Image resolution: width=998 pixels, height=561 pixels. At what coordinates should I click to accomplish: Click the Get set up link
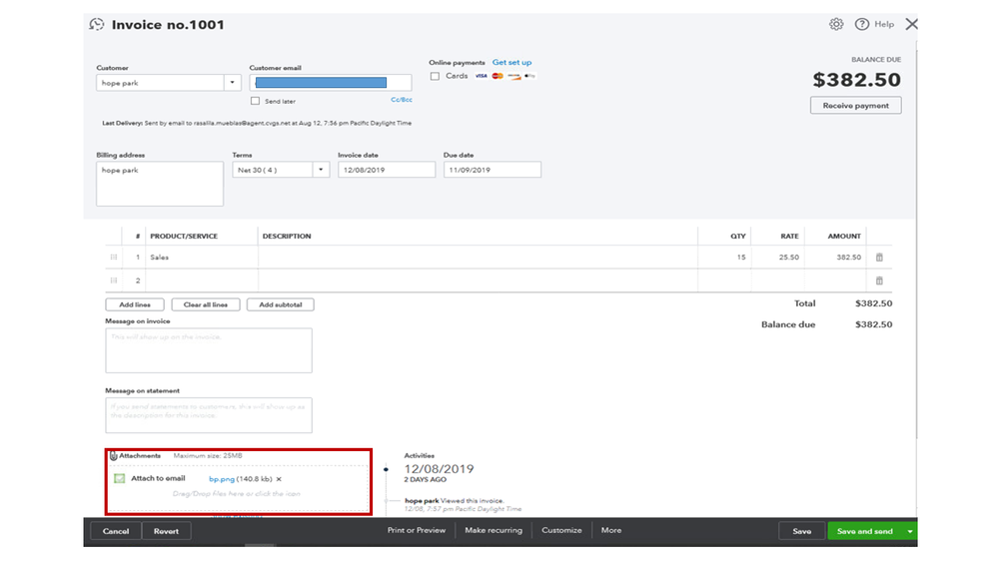pyautogui.click(x=511, y=62)
